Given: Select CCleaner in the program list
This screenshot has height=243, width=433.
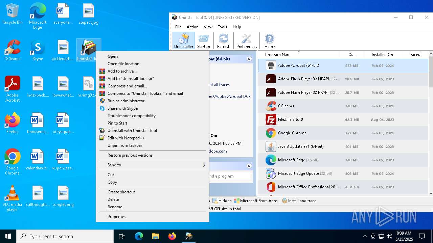Looking at the screenshot, I should 343,106.
